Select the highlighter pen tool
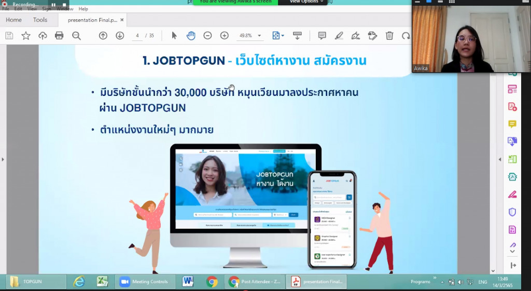The height and width of the screenshot is (291, 531). tap(339, 35)
